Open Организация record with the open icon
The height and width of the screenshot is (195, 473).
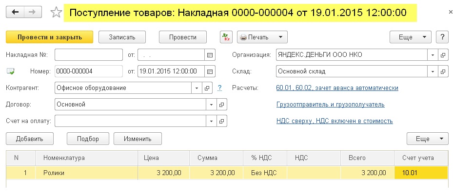(443, 55)
